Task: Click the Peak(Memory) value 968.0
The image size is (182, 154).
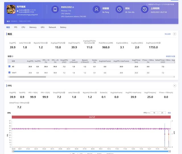Action: 106,47
